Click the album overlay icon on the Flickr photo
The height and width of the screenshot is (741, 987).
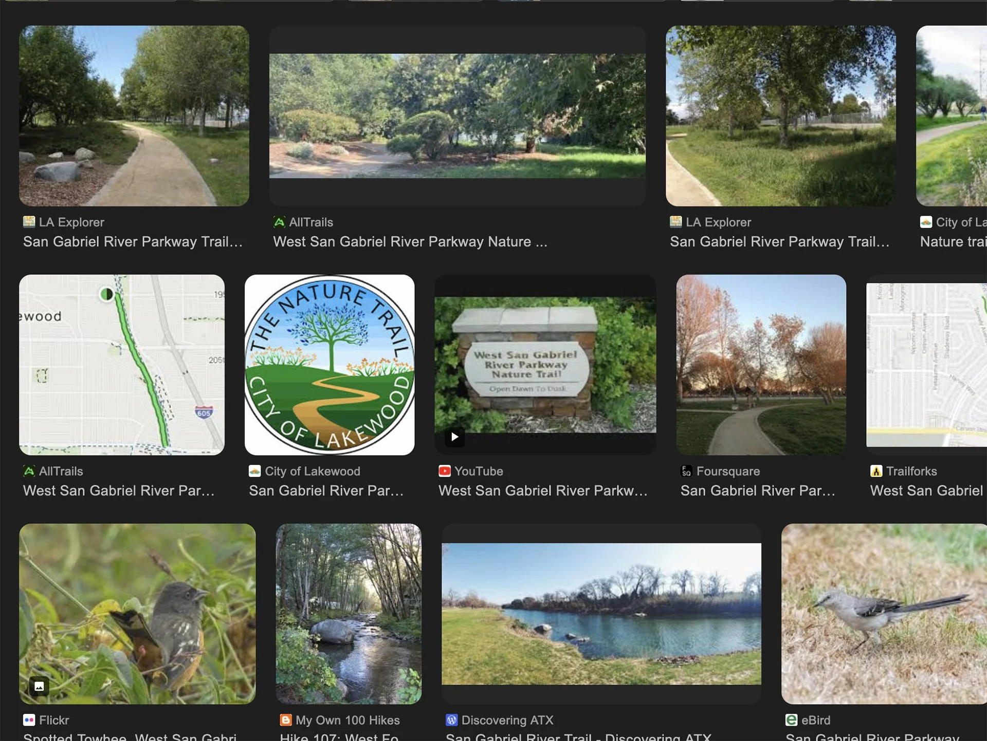pos(39,686)
